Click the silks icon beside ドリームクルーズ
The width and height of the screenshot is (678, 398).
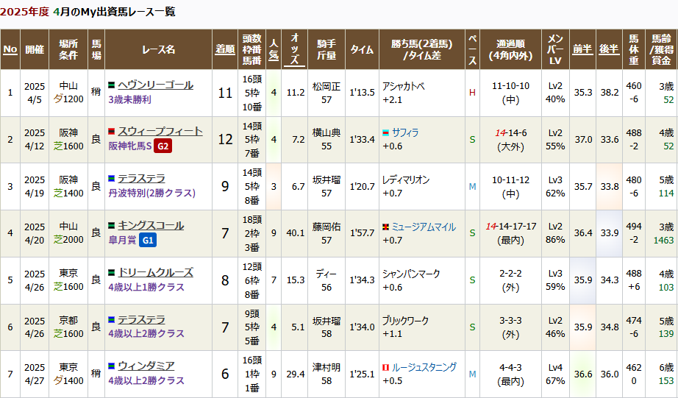(111, 274)
